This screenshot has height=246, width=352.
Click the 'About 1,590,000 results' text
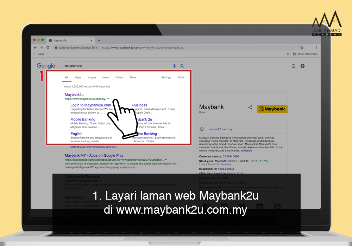(x=87, y=86)
